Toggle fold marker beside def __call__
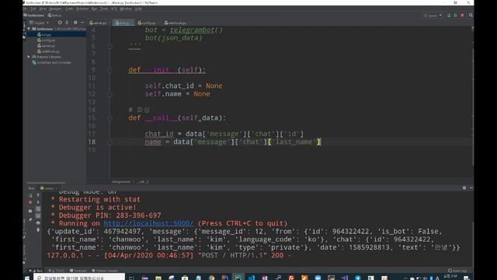Image resolution: width=497 pixels, height=280 pixels. 109,118
